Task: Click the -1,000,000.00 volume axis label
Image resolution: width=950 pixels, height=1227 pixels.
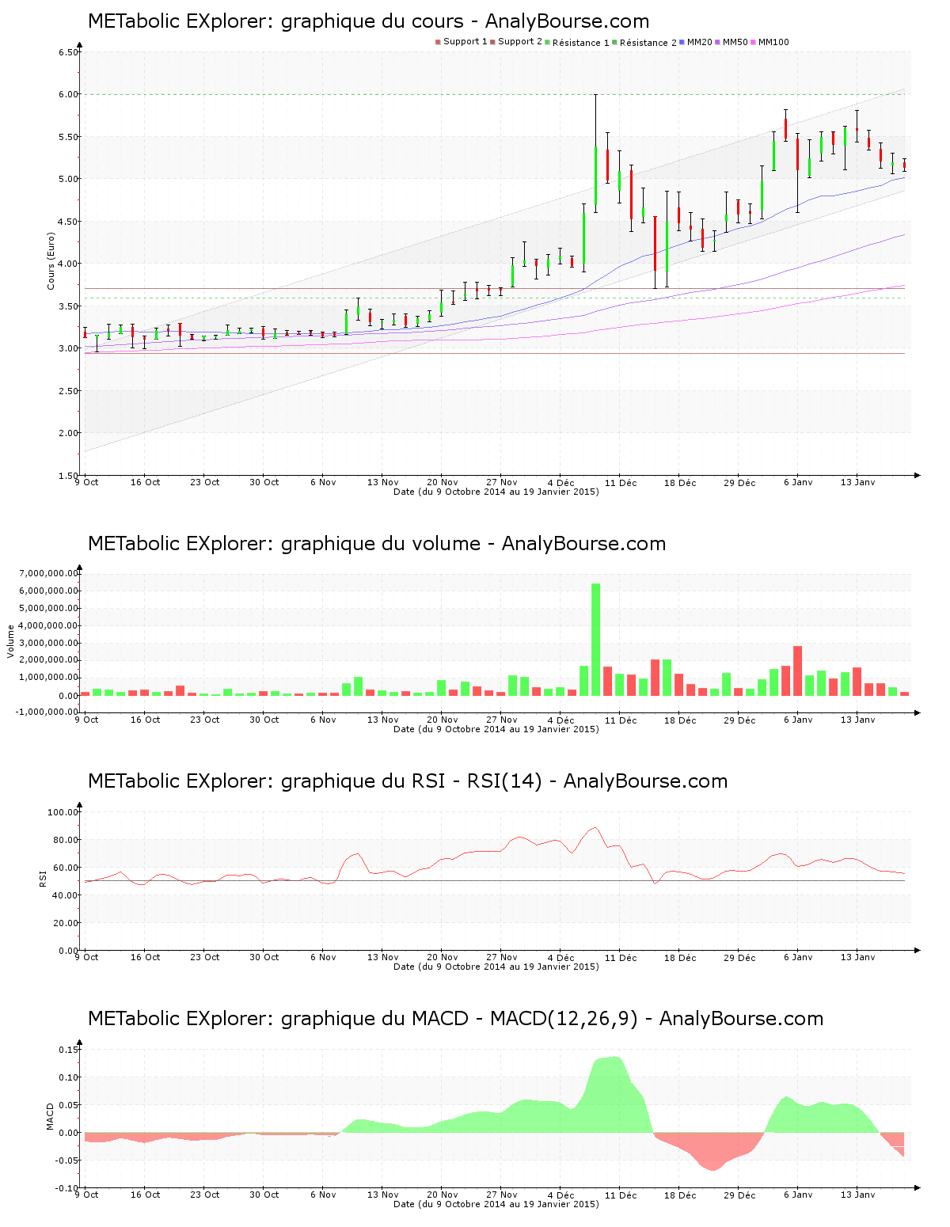Action: click(46, 712)
